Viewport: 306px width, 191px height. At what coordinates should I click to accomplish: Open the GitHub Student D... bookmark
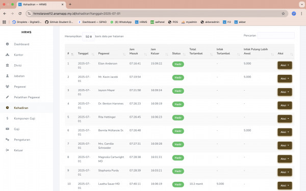(x=59, y=22)
